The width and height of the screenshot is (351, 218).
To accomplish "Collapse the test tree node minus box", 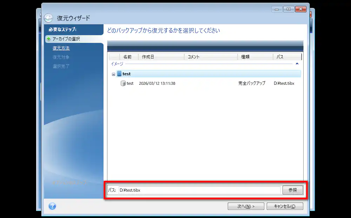I will coord(113,74).
